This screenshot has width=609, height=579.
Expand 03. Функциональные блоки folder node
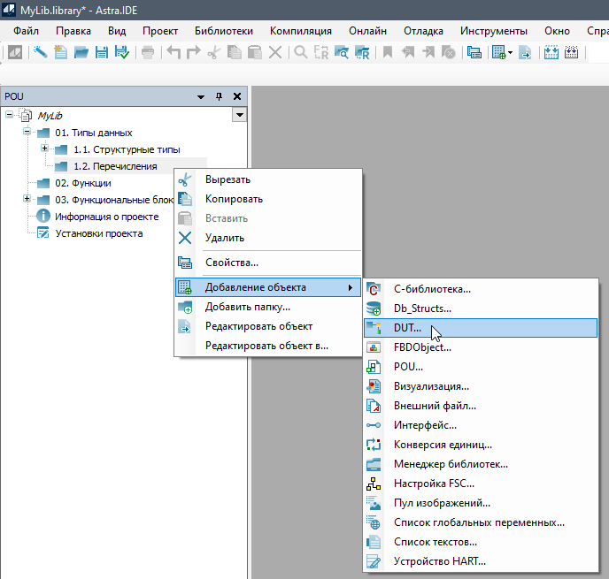pyautogui.click(x=27, y=200)
